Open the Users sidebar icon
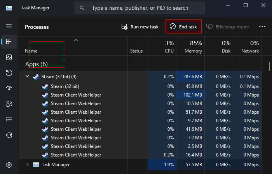 9,104
